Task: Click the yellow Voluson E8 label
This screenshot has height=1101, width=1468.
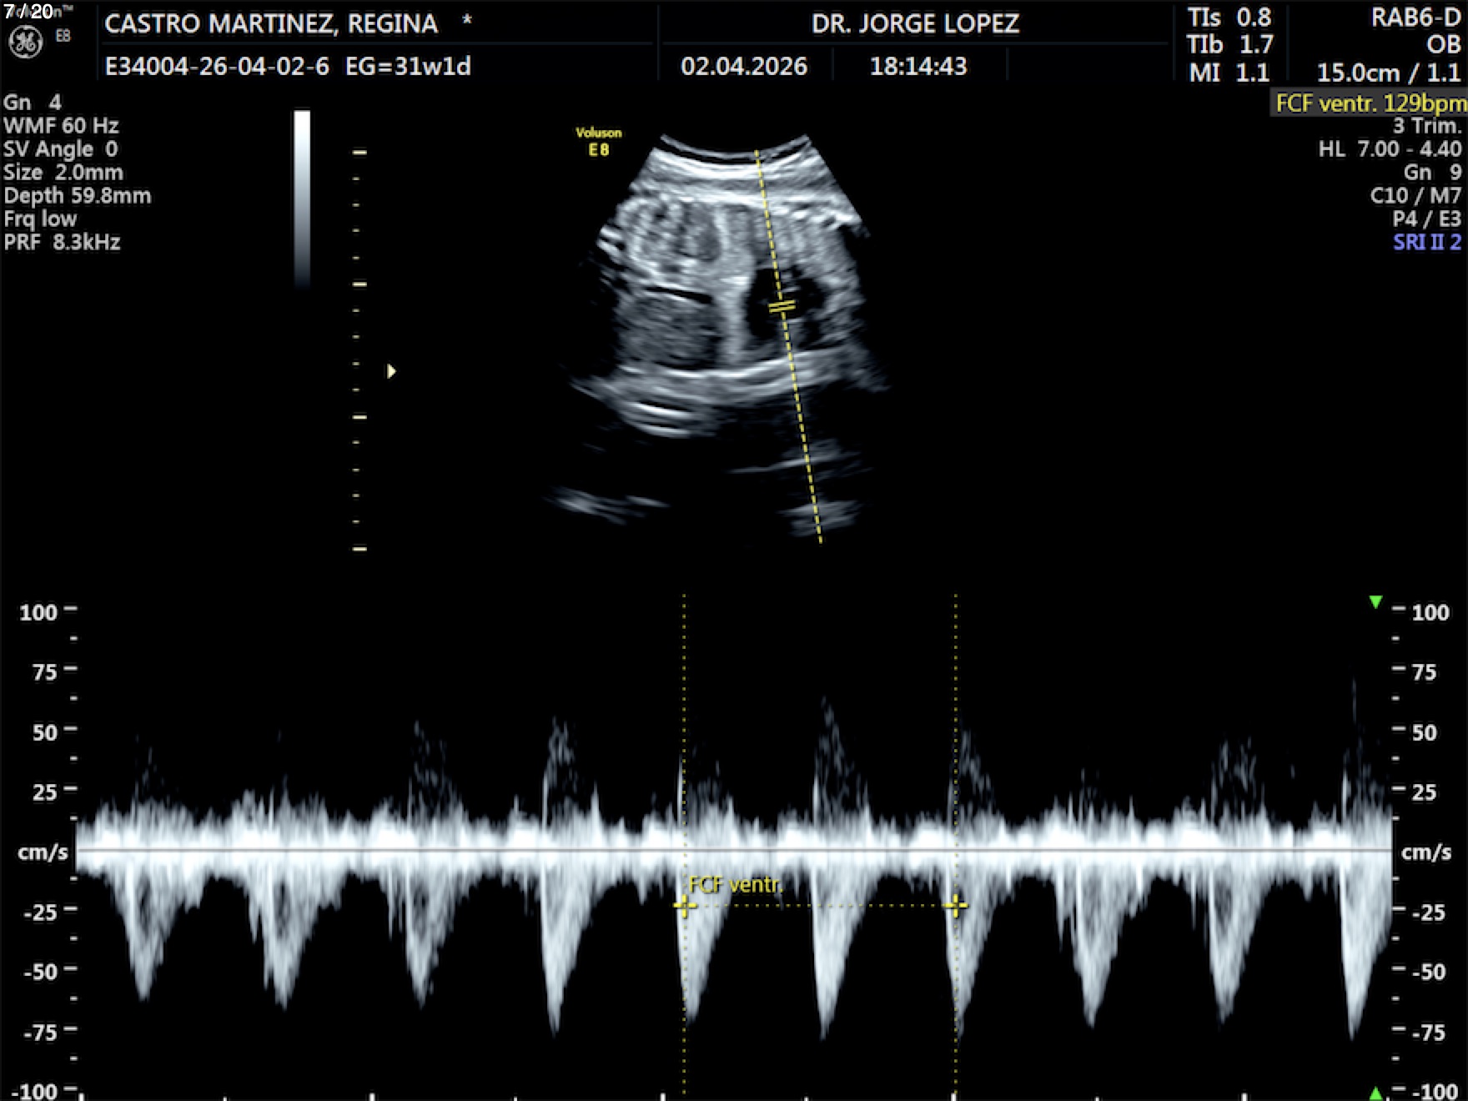Action: coord(598,141)
